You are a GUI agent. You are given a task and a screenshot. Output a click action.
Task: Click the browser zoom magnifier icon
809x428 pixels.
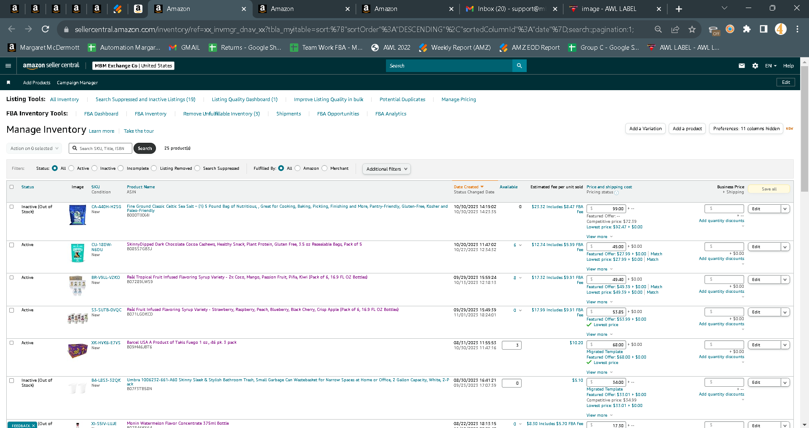(x=658, y=29)
